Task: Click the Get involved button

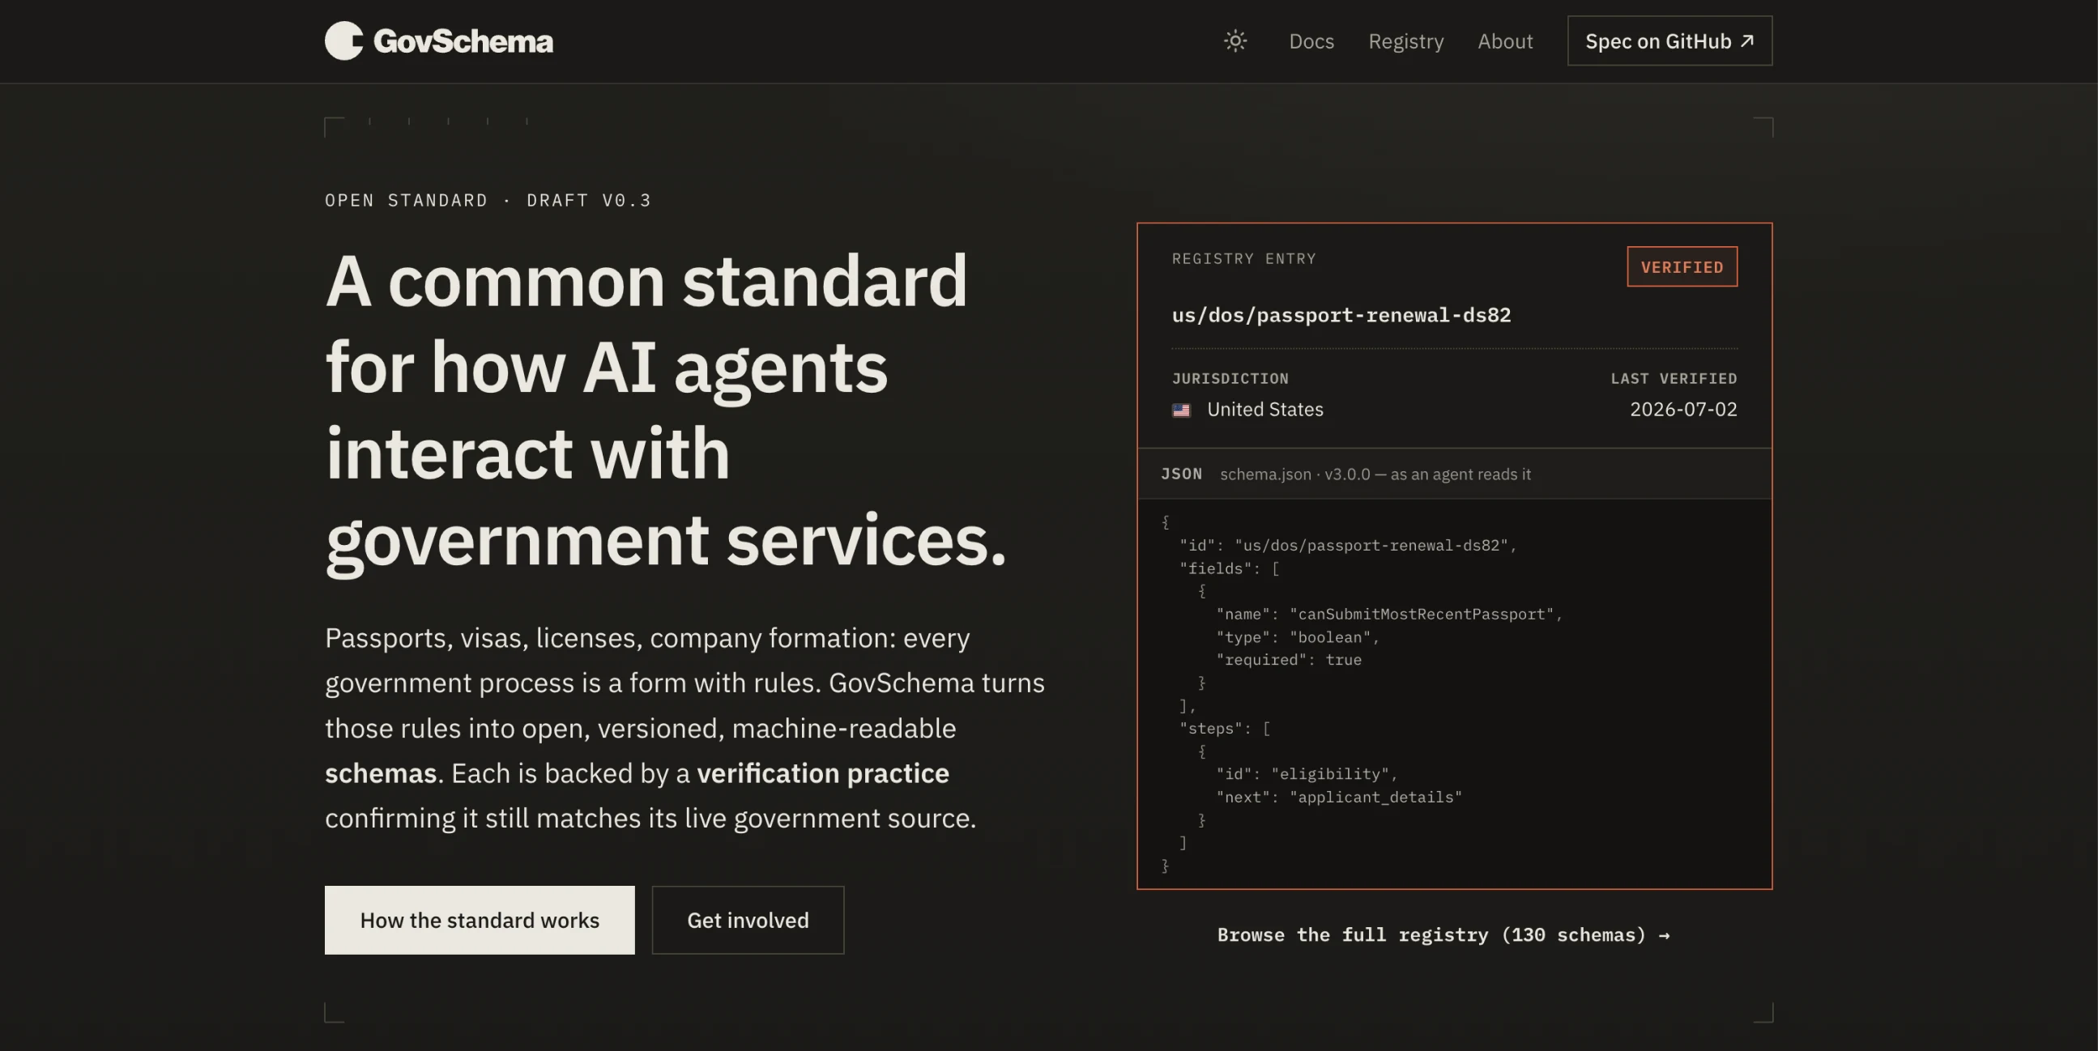Action: point(748,920)
